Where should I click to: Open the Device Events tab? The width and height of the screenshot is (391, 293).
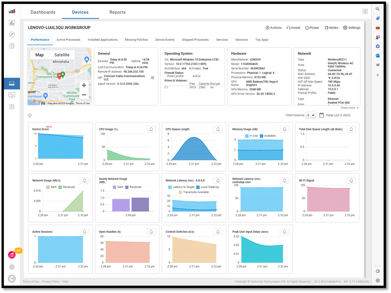pyautogui.click(x=165, y=40)
